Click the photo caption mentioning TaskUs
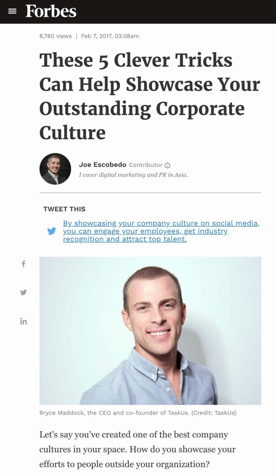Screen dimensions: 276x476 pyautogui.click(x=138, y=413)
